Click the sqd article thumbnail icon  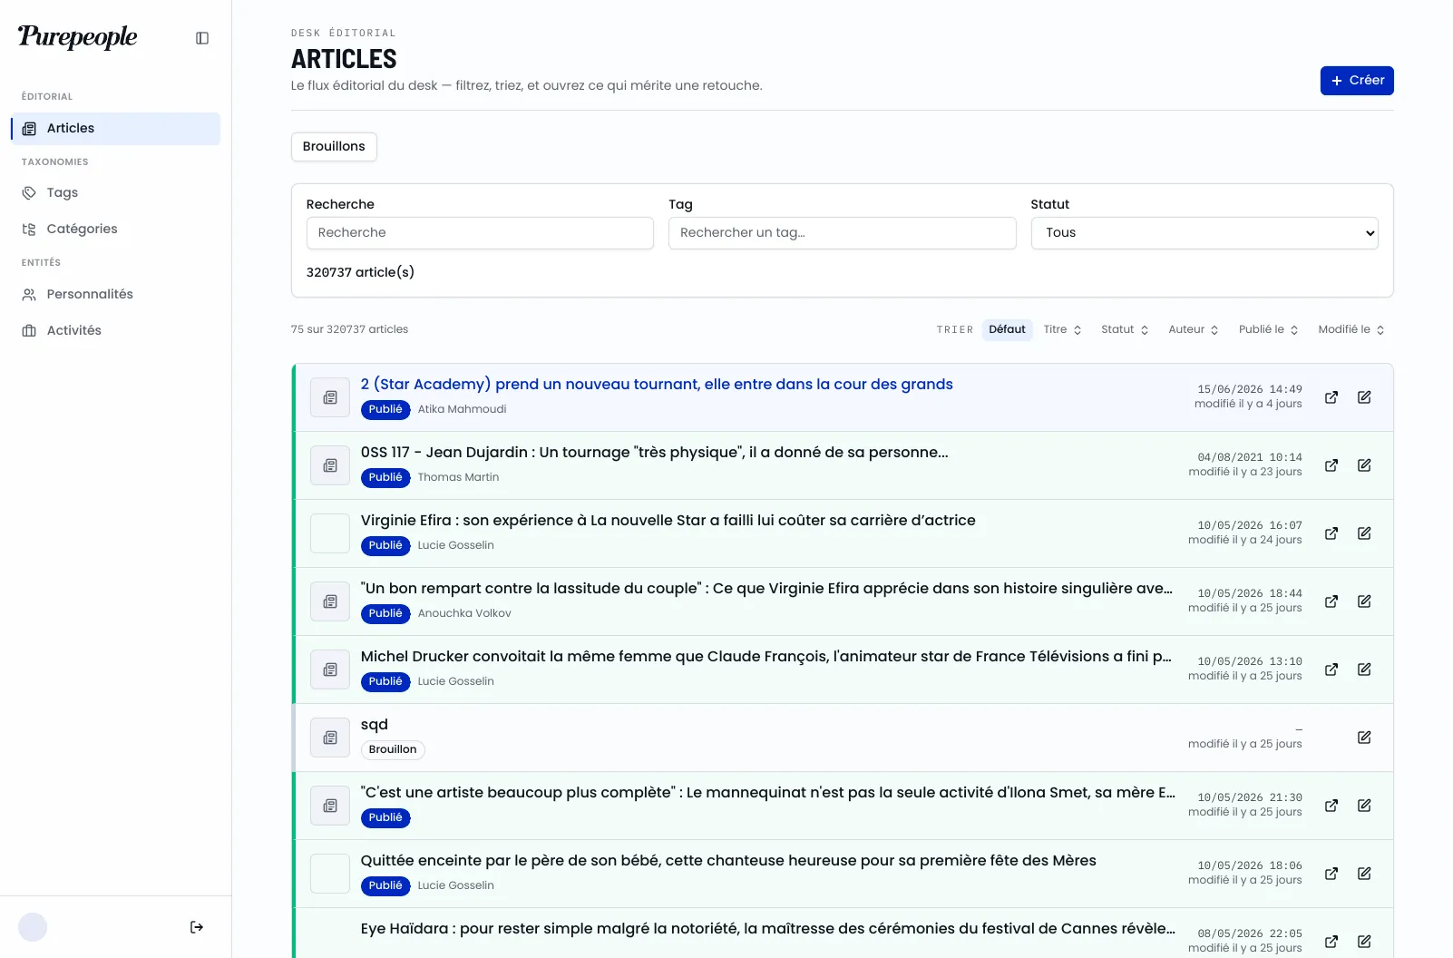click(330, 738)
